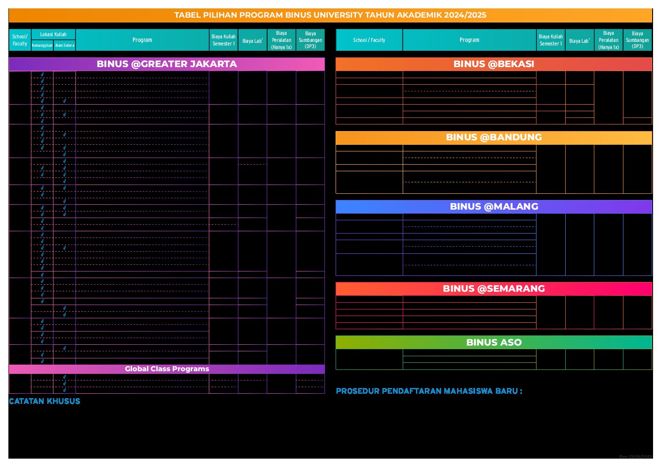Click the Global Class Programs banner
Screen dimensions: 661x467
point(166,369)
